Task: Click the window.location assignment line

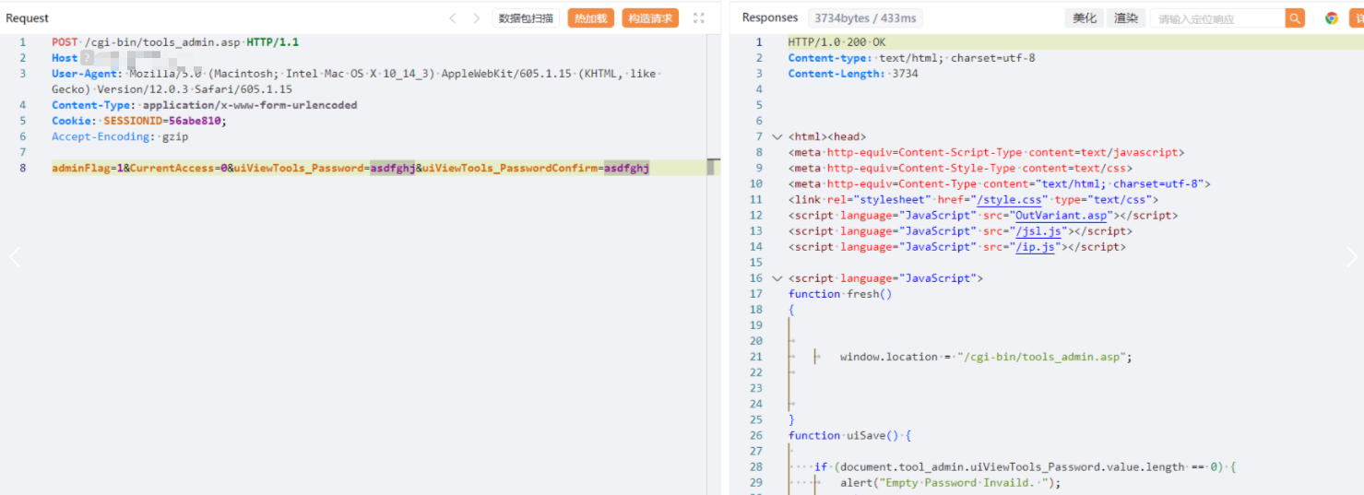Action: click(985, 356)
